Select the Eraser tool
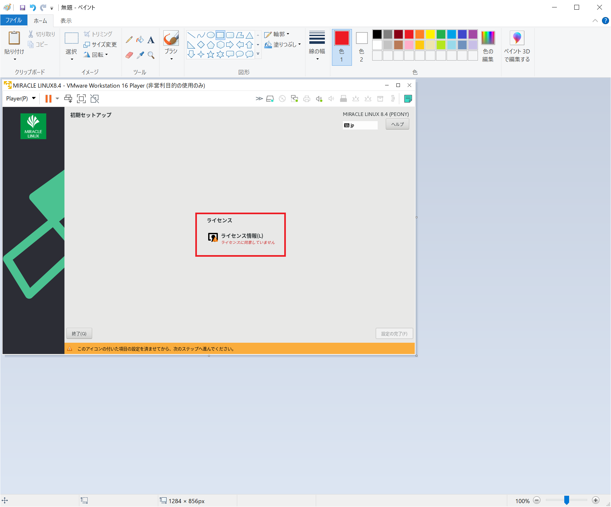 tap(129, 55)
